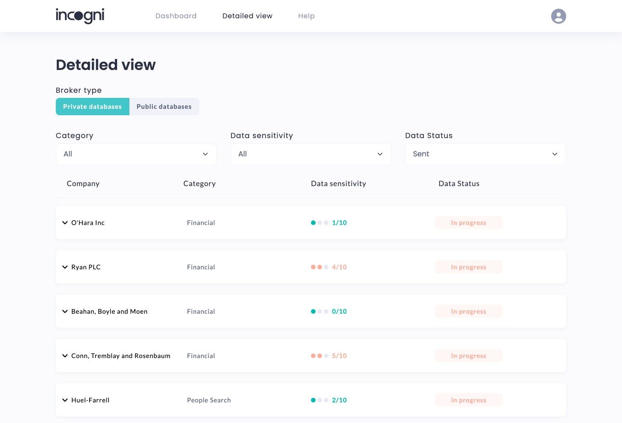622x423 pixels.
Task: Switch to Private databases broker type
Action: coord(92,107)
